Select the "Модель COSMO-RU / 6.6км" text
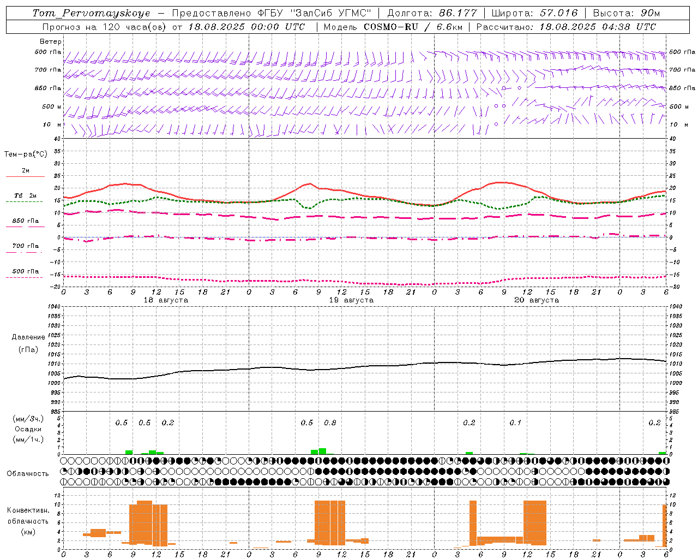Viewport: 698px width, 559px height. [x=393, y=27]
